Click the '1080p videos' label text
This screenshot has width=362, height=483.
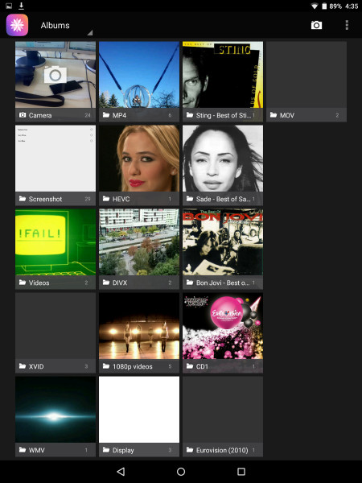pyautogui.click(x=133, y=366)
